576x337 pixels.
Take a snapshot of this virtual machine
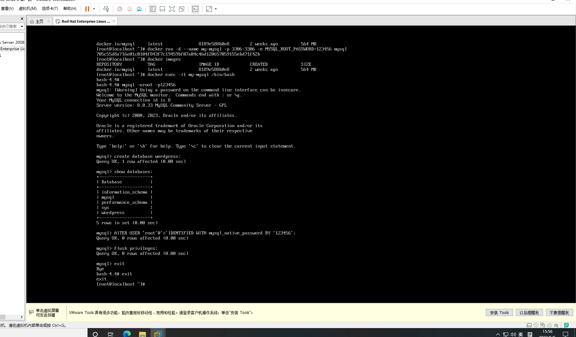[x=120, y=9]
